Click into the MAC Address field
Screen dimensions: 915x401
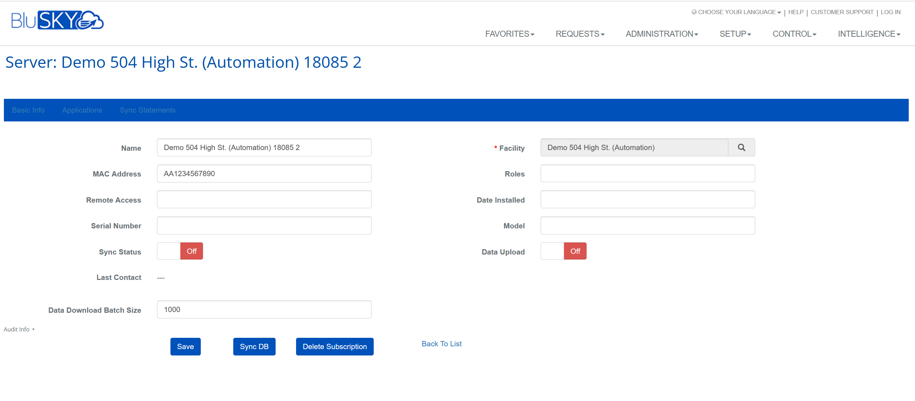click(264, 173)
